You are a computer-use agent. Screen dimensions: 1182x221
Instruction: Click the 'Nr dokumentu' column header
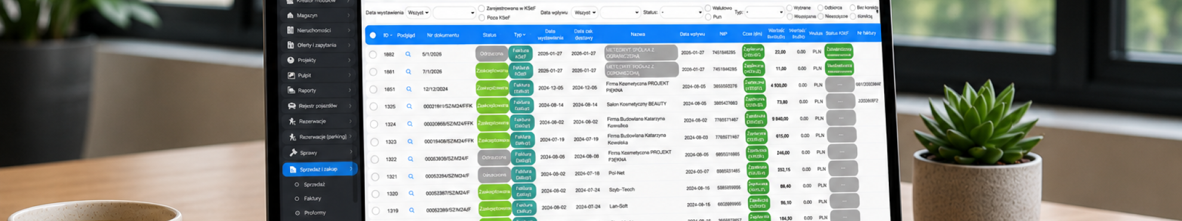tap(443, 35)
